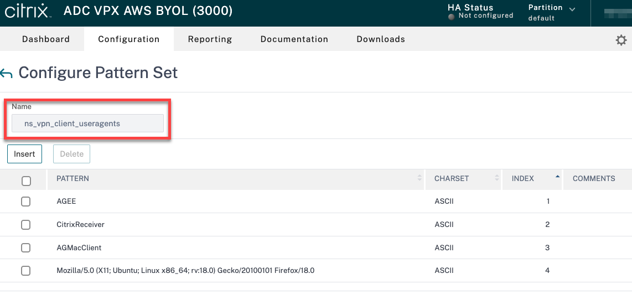Click the ASCII charset in the AGMacClient row
The height and width of the screenshot is (294, 632).
[444, 247]
